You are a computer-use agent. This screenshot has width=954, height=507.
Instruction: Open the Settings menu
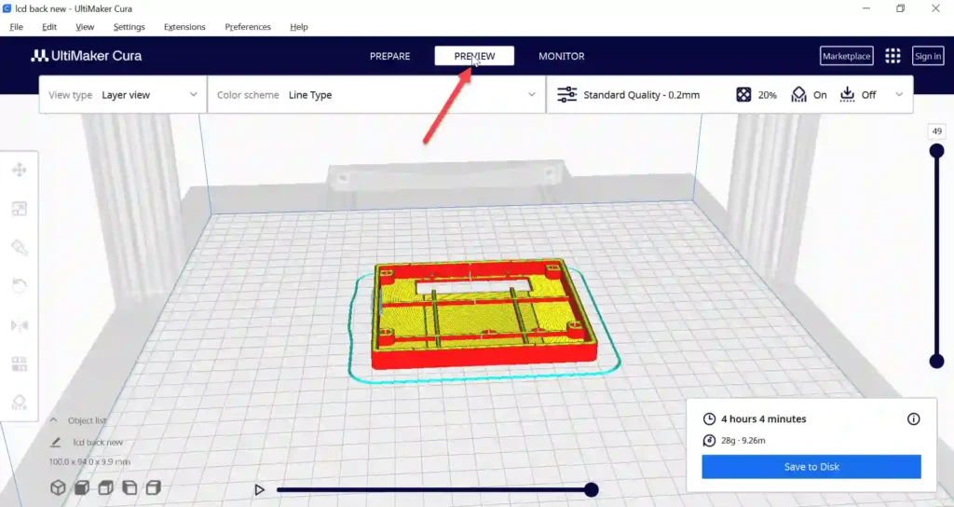coord(129,27)
